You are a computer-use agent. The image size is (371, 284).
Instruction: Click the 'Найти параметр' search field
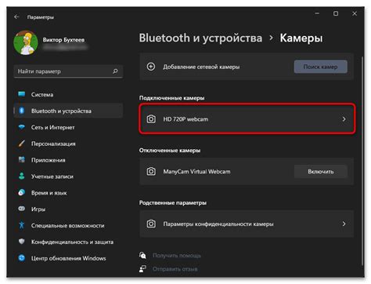[68, 71]
